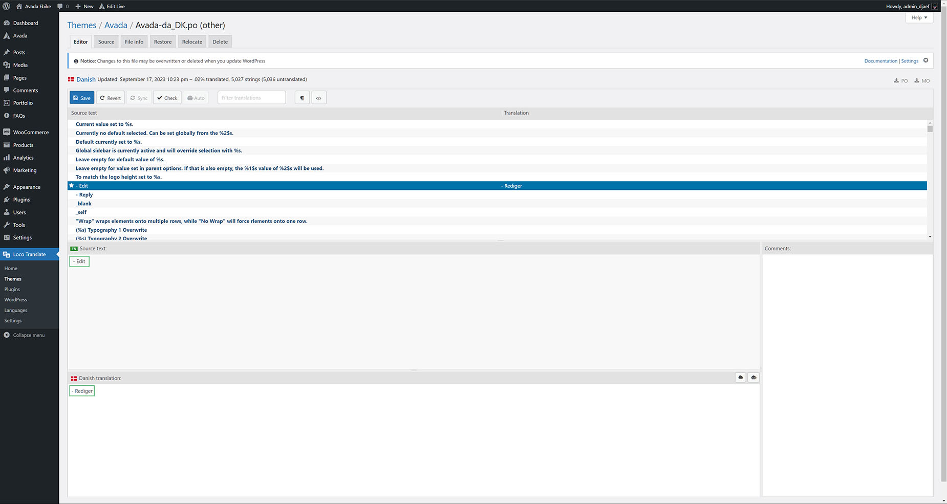This screenshot has width=947, height=504.
Task: Click the robot icon above Danish translation
Action: click(754, 378)
